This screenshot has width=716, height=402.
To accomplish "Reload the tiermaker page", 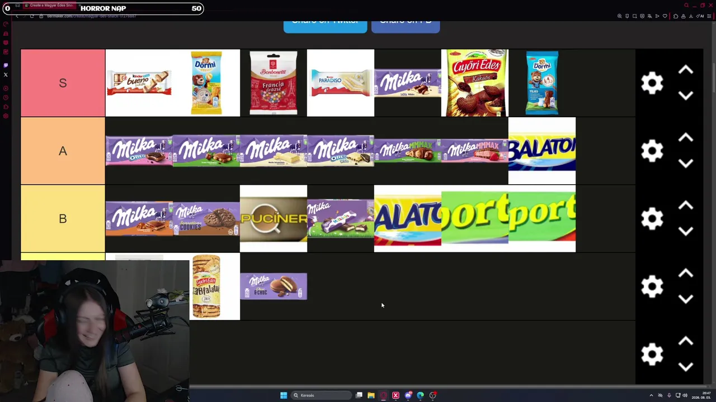I will 32,16.
